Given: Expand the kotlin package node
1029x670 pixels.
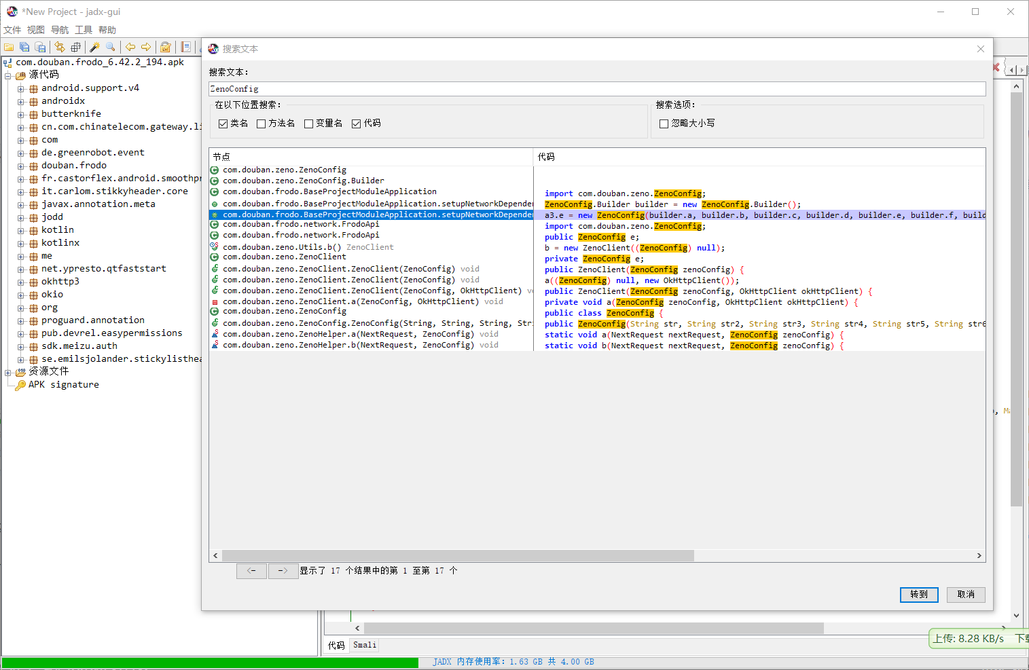Looking at the screenshot, I should (21, 231).
